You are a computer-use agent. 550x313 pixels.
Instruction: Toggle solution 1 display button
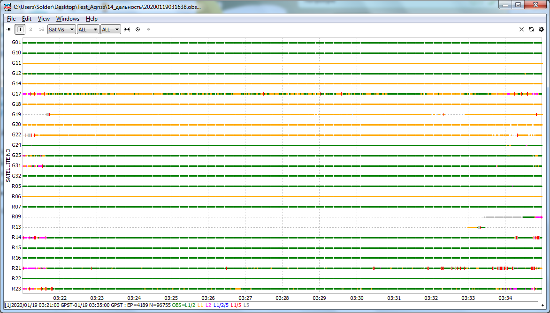[20, 30]
